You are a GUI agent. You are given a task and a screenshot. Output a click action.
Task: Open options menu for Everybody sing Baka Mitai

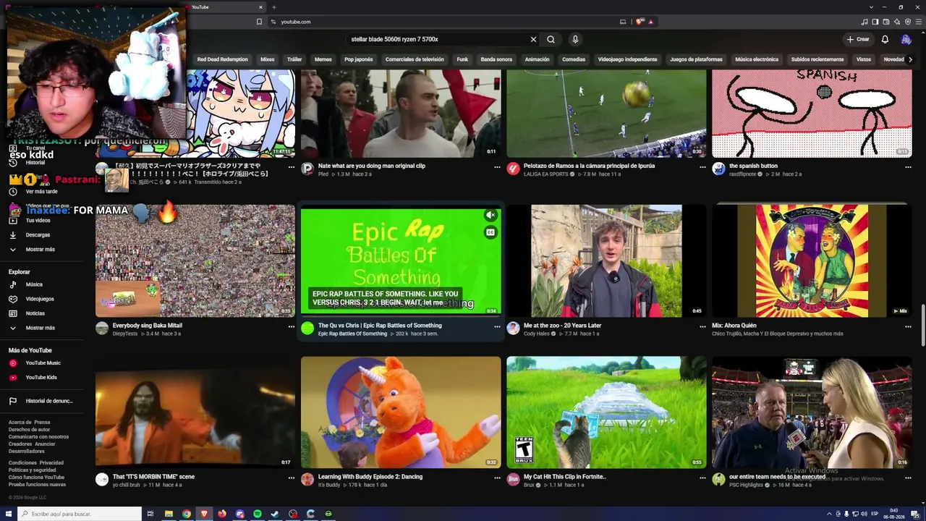click(x=292, y=326)
